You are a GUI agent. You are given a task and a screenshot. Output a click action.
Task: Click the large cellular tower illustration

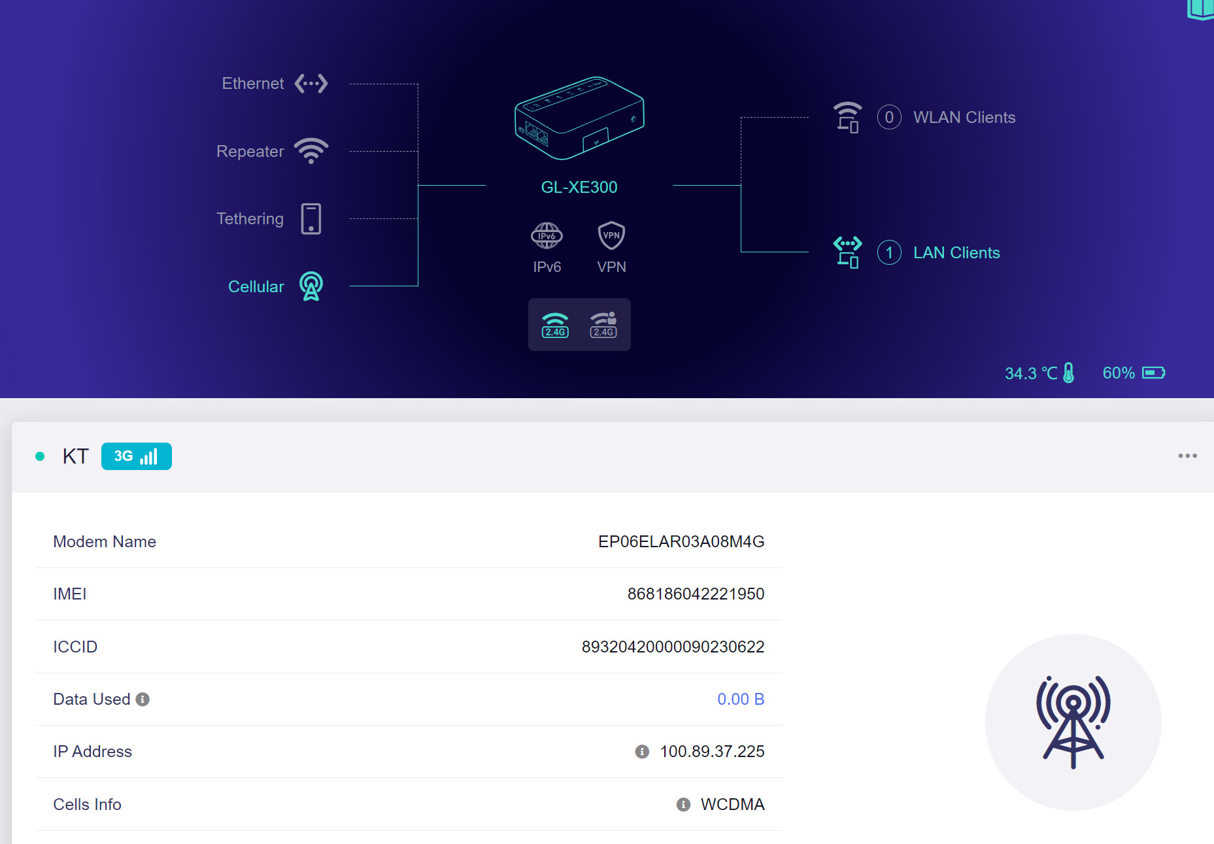(1073, 722)
